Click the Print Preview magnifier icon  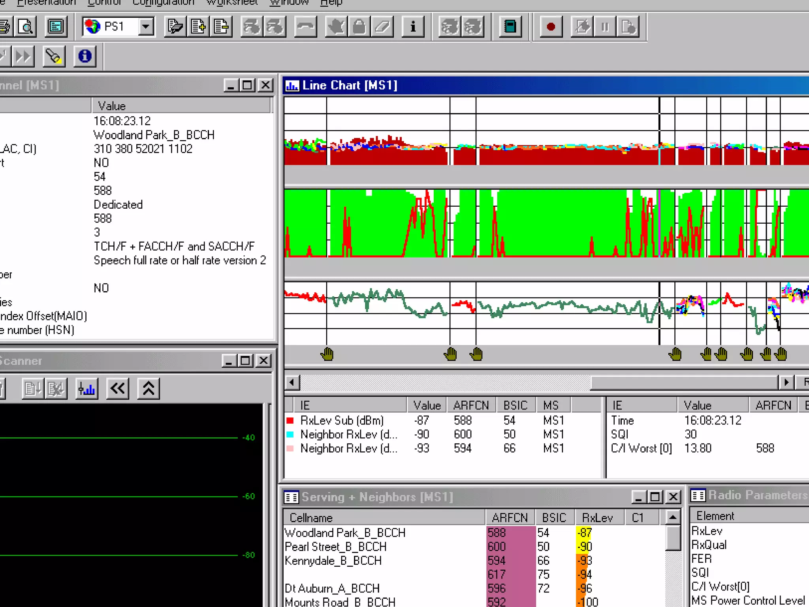pyautogui.click(x=26, y=27)
